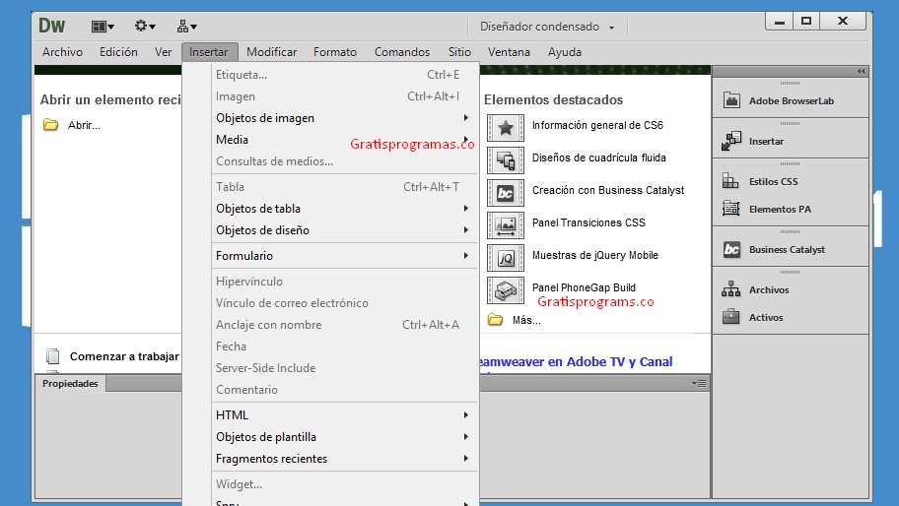Open the Layout view dropdown icon
The image size is (899, 506).
tap(103, 27)
